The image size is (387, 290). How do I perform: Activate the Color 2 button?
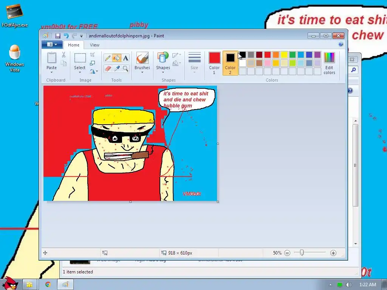click(x=230, y=63)
